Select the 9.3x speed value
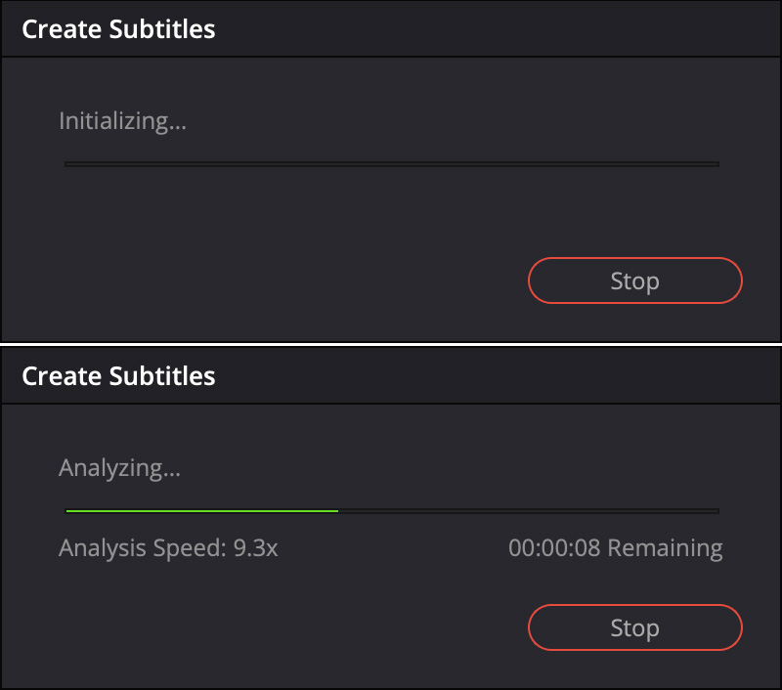Screen dimensions: 782x690 [x=258, y=548]
